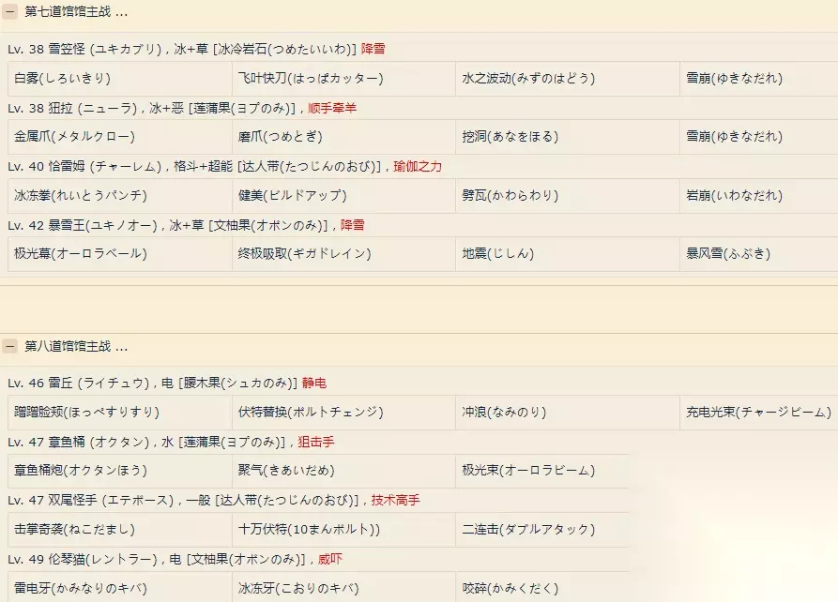Select the Lv. 46 雷丘 row
This screenshot has width=838, height=602.
[167, 383]
